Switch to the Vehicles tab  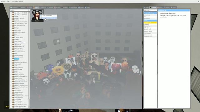point(50,7)
